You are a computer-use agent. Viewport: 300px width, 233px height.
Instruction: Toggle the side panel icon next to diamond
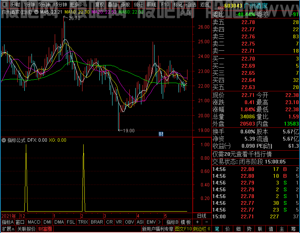click(189, 12)
